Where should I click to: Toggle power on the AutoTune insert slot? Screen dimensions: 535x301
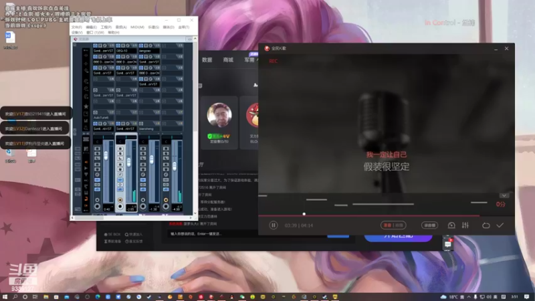(x=96, y=112)
